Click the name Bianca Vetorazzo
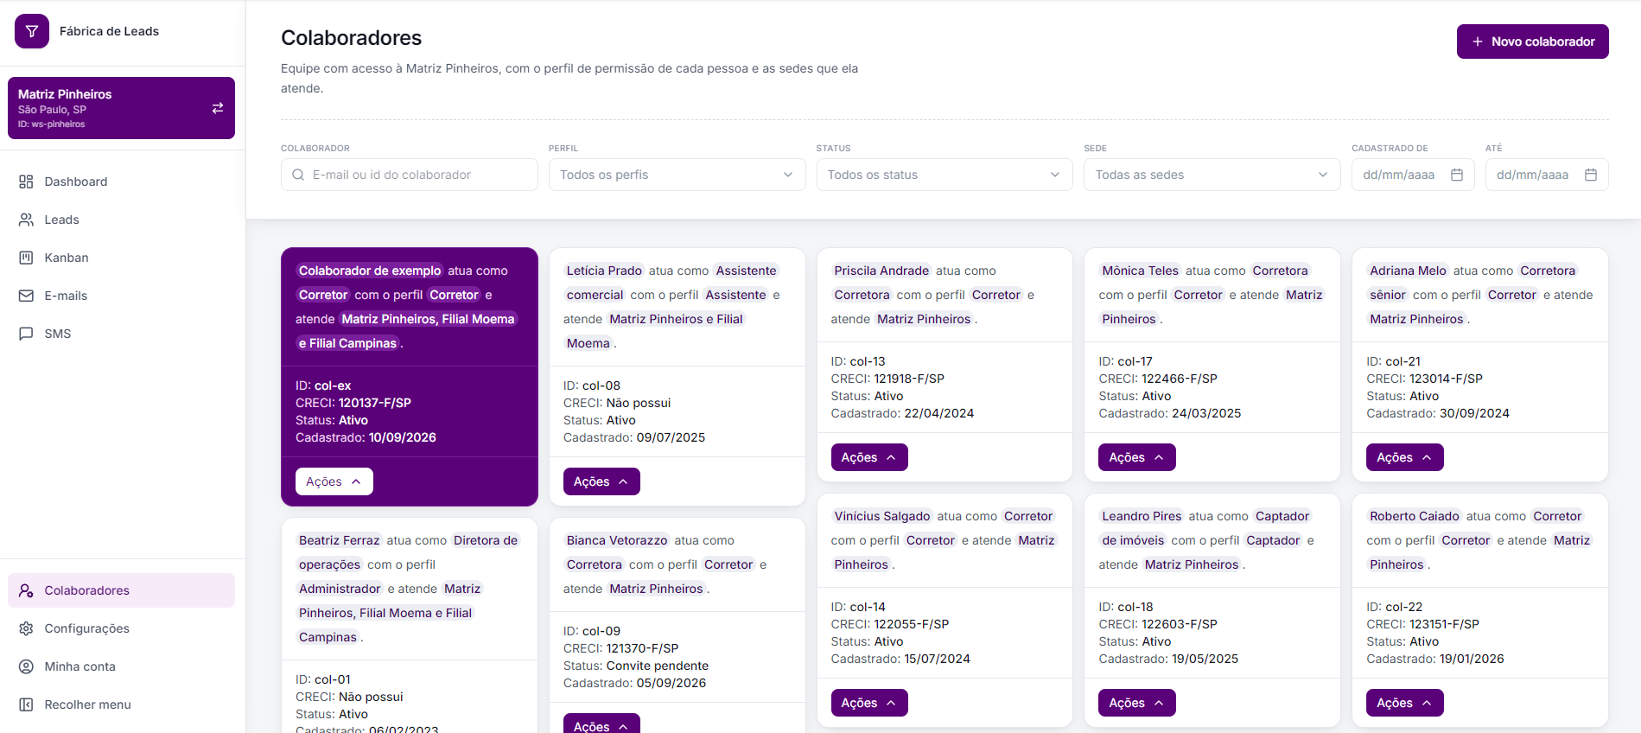Image resolution: width=1641 pixels, height=733 pixels. [617, 540]
